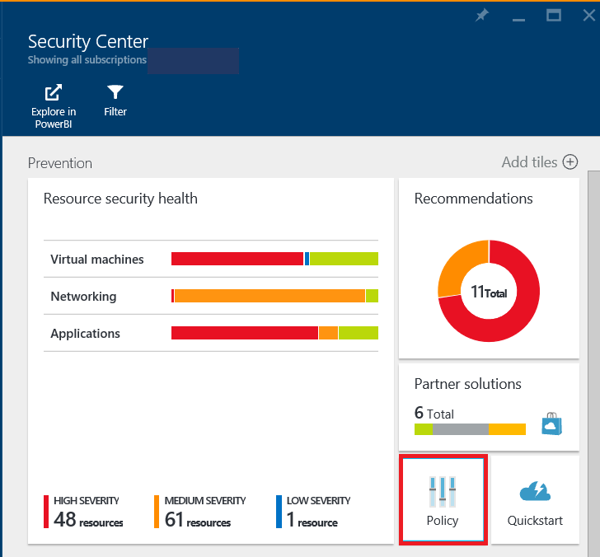Open Applications health row
The width and height of the screenshot is (600, 557).
coord(211,333)
